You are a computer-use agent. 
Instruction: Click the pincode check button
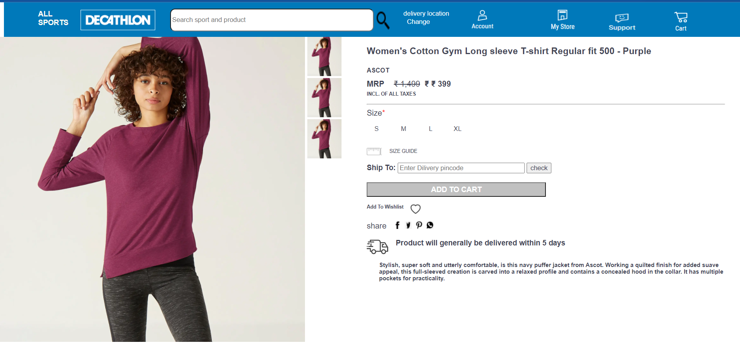click(x=539, y=168)
